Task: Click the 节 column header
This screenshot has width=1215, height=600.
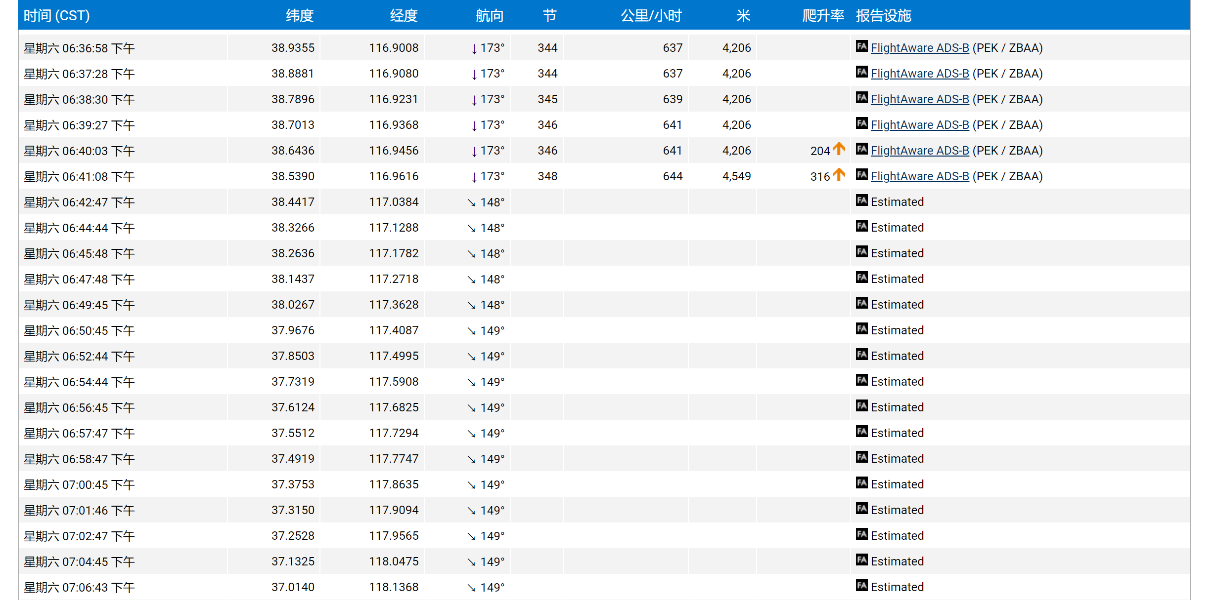Action: coord(550,16)
